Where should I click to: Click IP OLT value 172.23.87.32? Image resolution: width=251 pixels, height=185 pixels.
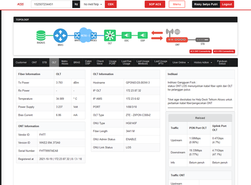(134, 91)
